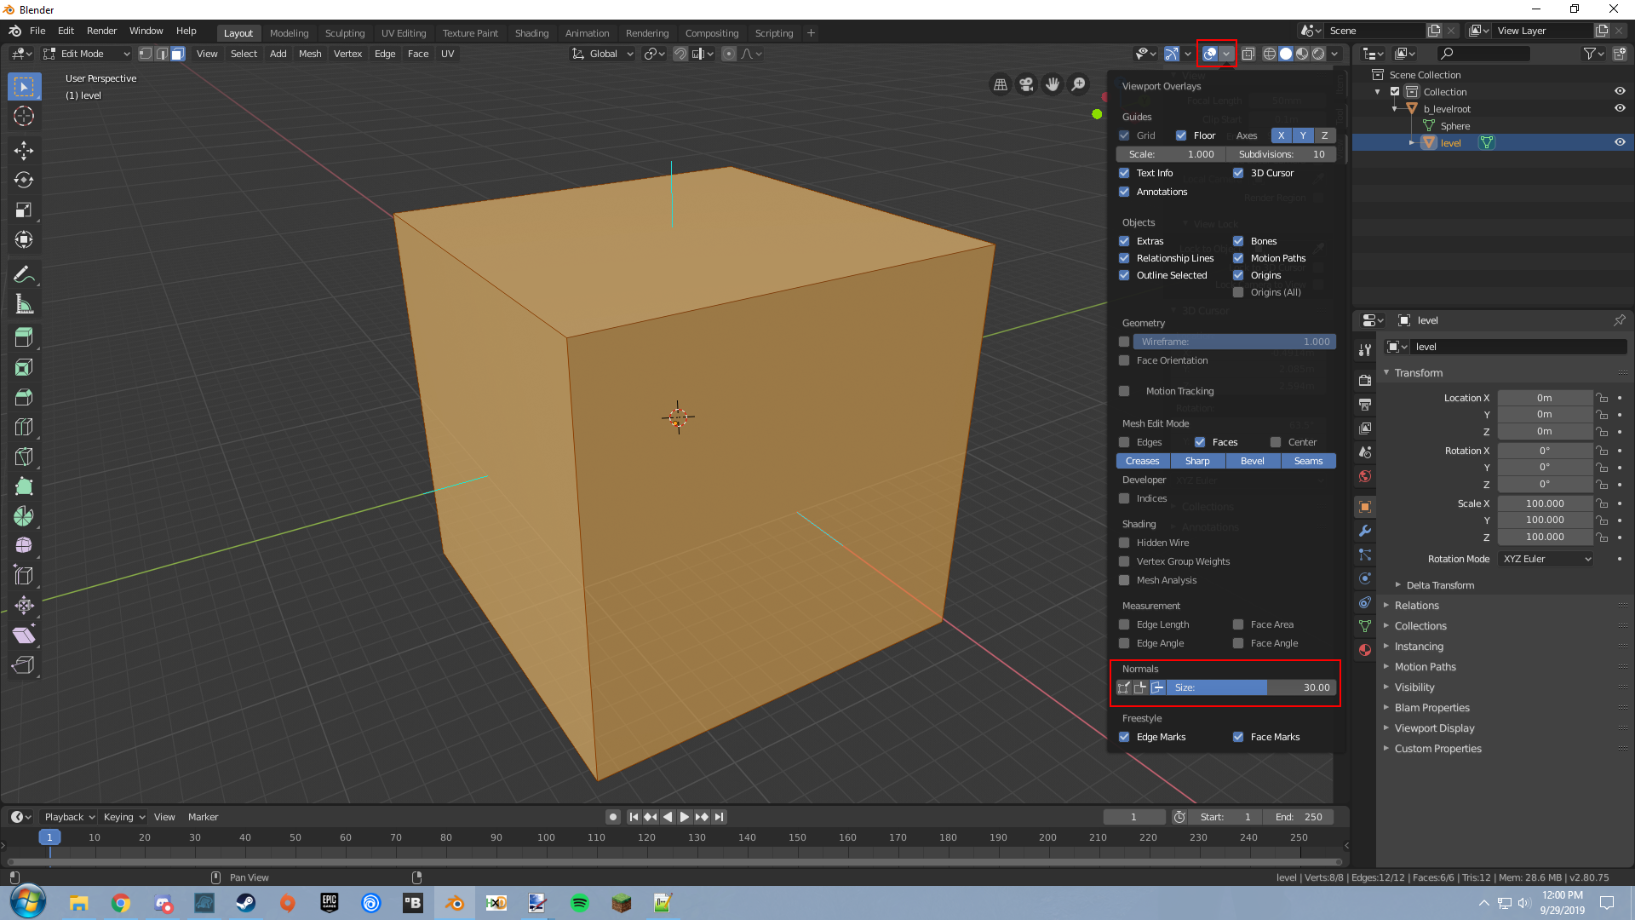Activate the Annotate pencil tool
The height and width of the screenshot is (920, 1635).
coord(24,274)
